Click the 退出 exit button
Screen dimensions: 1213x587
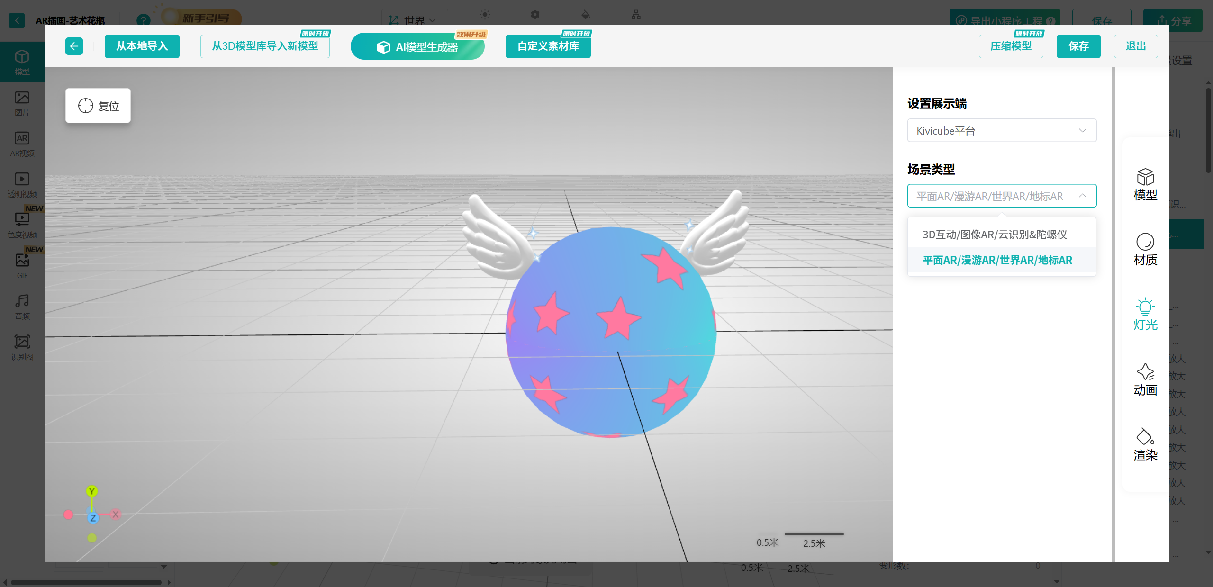(1135, 46)
